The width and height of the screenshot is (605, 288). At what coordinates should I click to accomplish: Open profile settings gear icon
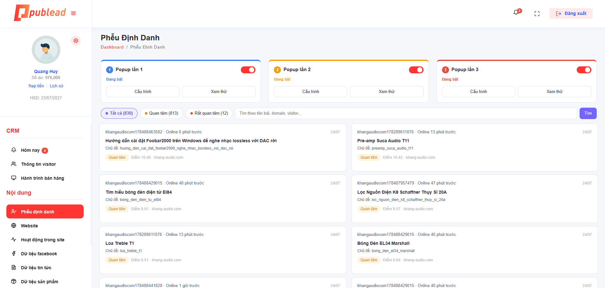coord(76,41)
